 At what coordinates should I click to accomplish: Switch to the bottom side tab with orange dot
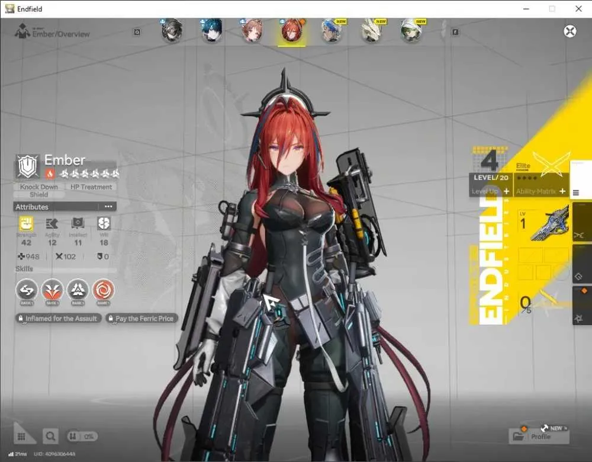(x=582, y=306)
